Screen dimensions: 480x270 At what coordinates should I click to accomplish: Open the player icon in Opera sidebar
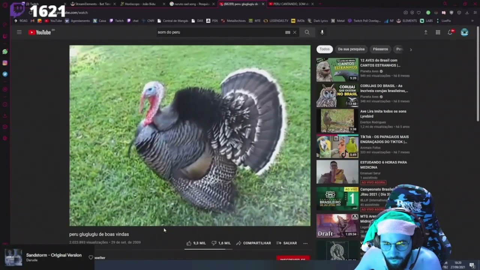pos(5,89)
